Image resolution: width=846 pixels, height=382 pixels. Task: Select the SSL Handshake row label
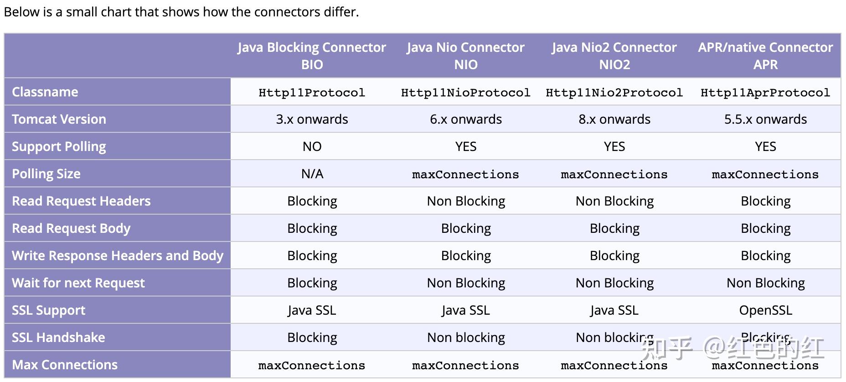click(x=58, y=337)
